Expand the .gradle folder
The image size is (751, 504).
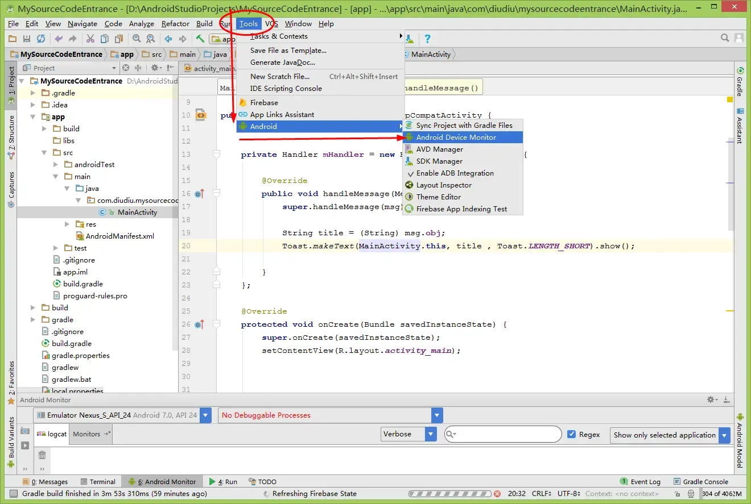[x=32, y=93]
